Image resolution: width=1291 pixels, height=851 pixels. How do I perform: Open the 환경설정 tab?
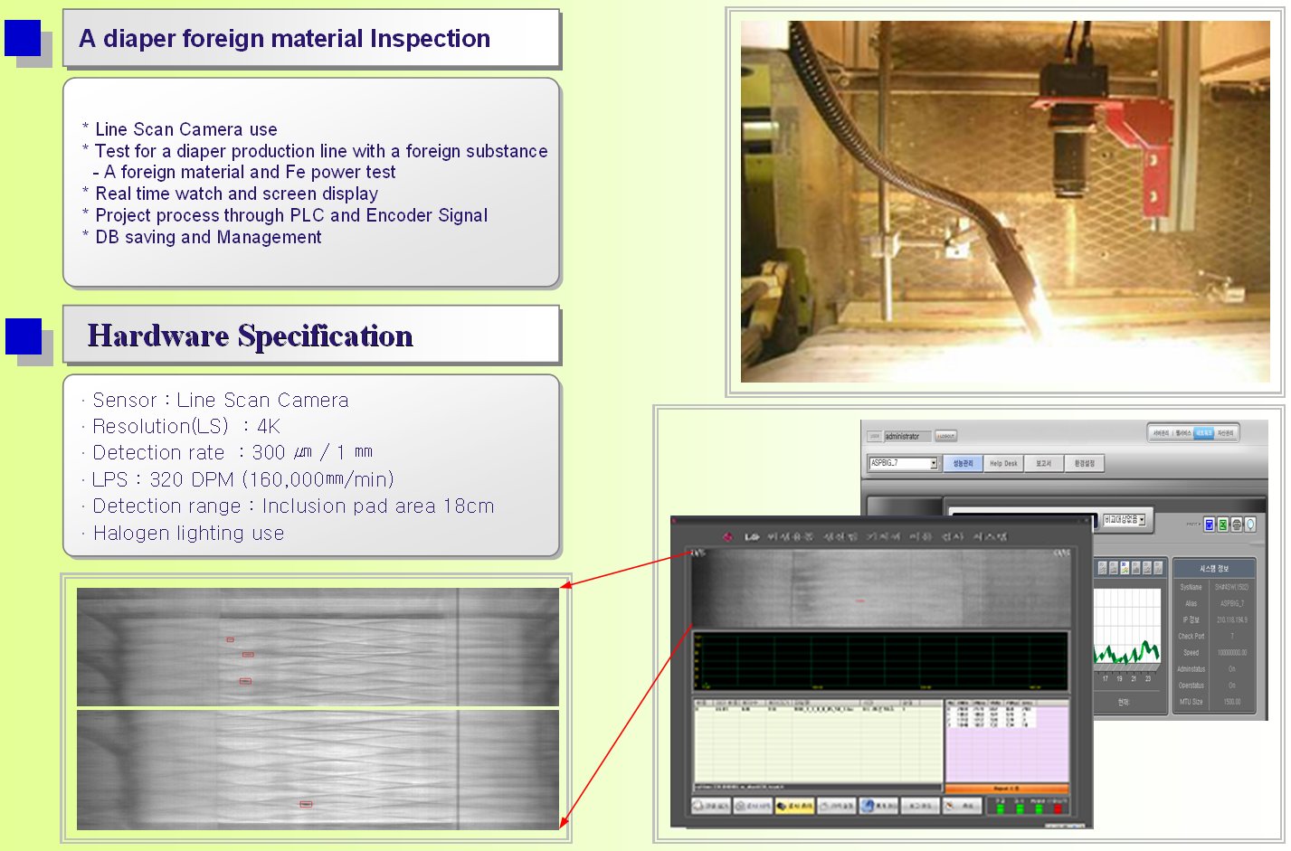pos(1084,463)
